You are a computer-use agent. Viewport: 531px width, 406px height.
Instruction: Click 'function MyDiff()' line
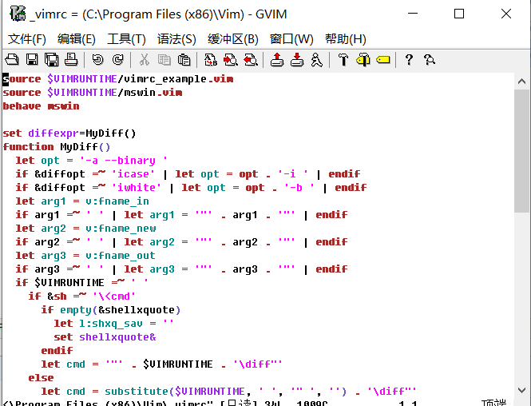[57, 147]
